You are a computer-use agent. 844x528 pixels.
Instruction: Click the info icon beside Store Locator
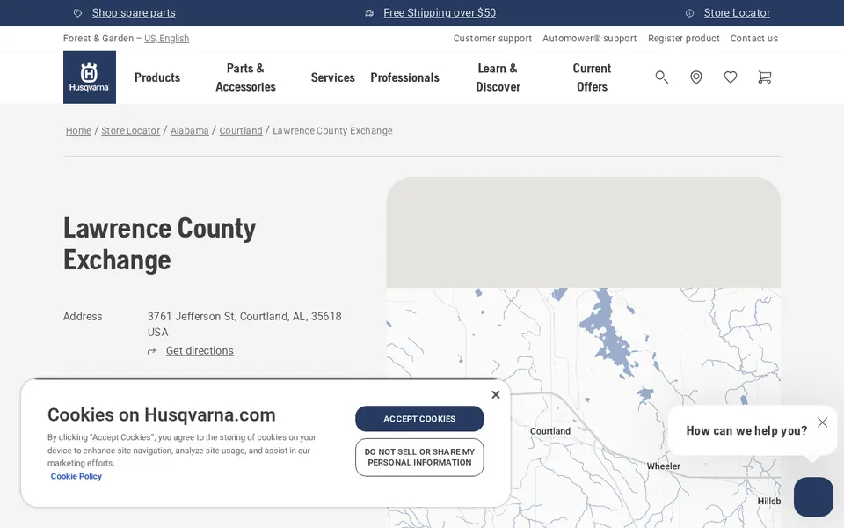689,13
